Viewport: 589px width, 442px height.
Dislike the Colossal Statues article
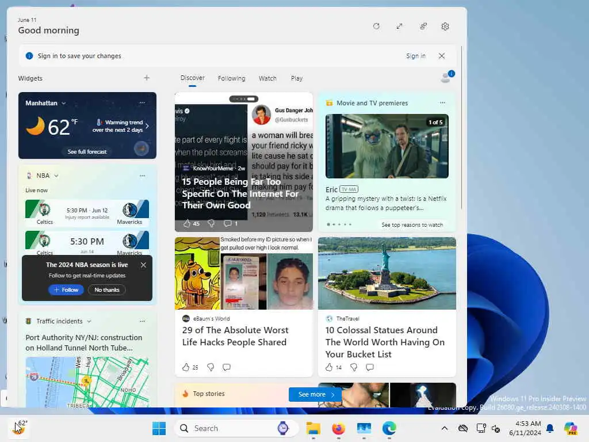(354, 367)
